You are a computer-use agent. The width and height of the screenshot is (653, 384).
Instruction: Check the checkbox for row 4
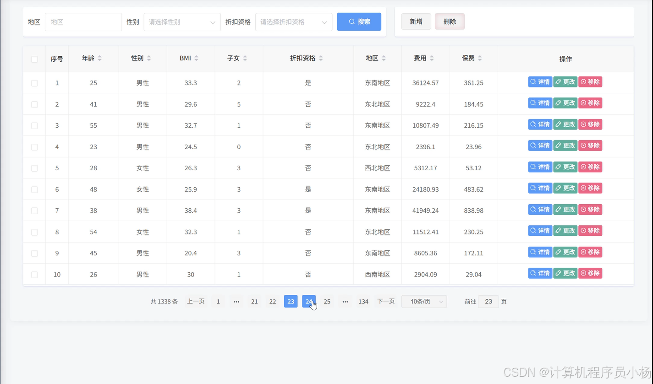point(34,147)
